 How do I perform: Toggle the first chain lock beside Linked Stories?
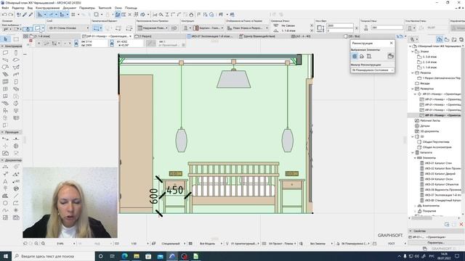coord(312,26)
